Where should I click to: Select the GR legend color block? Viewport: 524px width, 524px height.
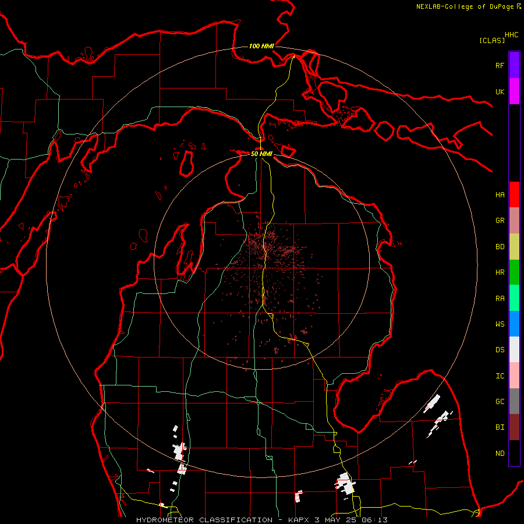point(514,221)
